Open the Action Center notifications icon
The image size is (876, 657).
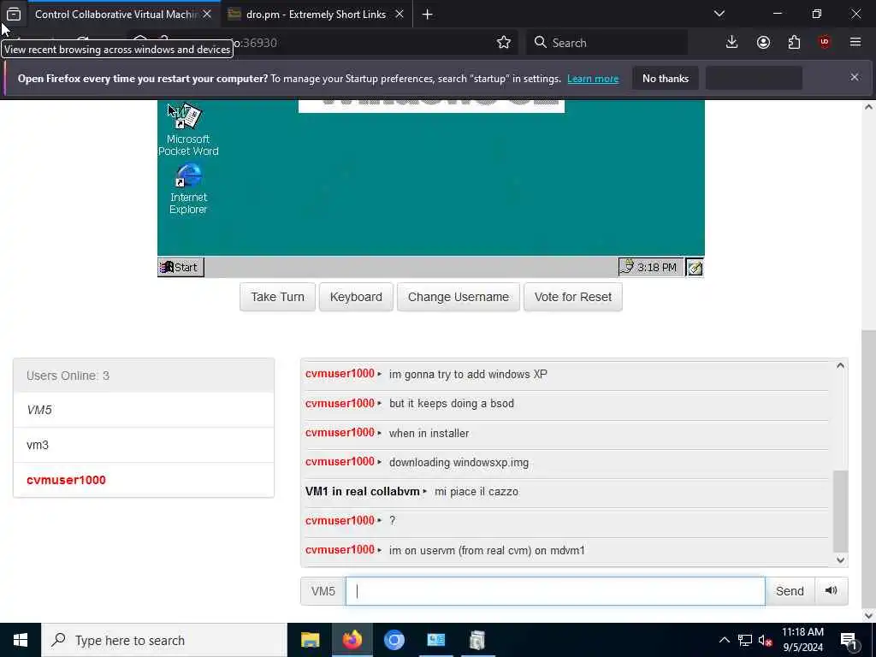848,640
